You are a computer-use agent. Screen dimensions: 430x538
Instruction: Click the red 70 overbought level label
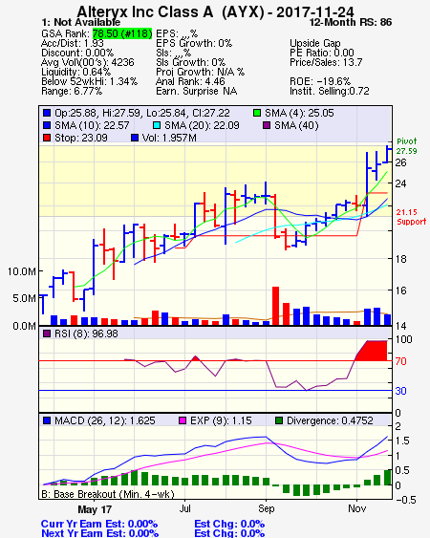(400, 361)
